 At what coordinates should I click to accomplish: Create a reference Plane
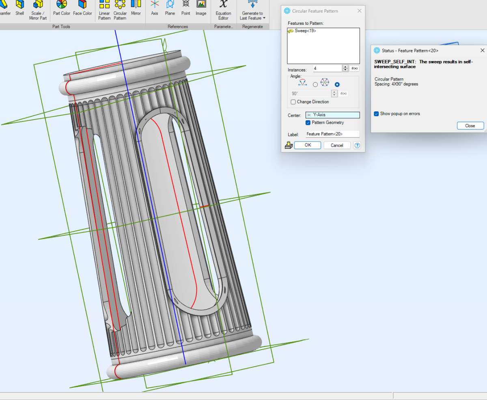[x=170, y=8]
